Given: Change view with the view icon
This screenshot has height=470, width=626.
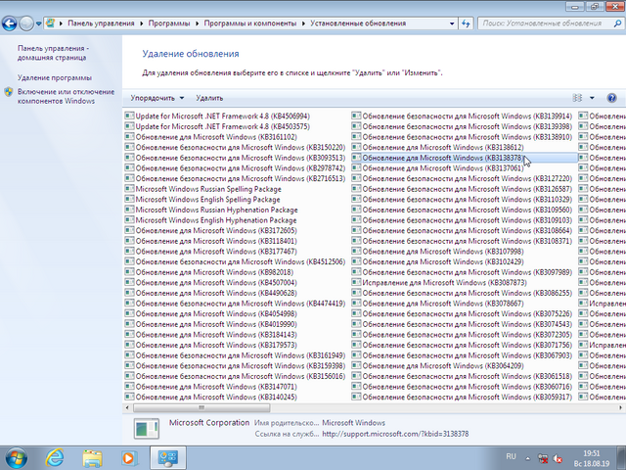Looking at the screenshot, I should coord(577,98).
